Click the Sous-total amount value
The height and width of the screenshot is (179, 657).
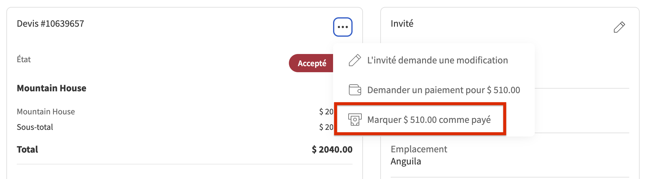point(326,127)
